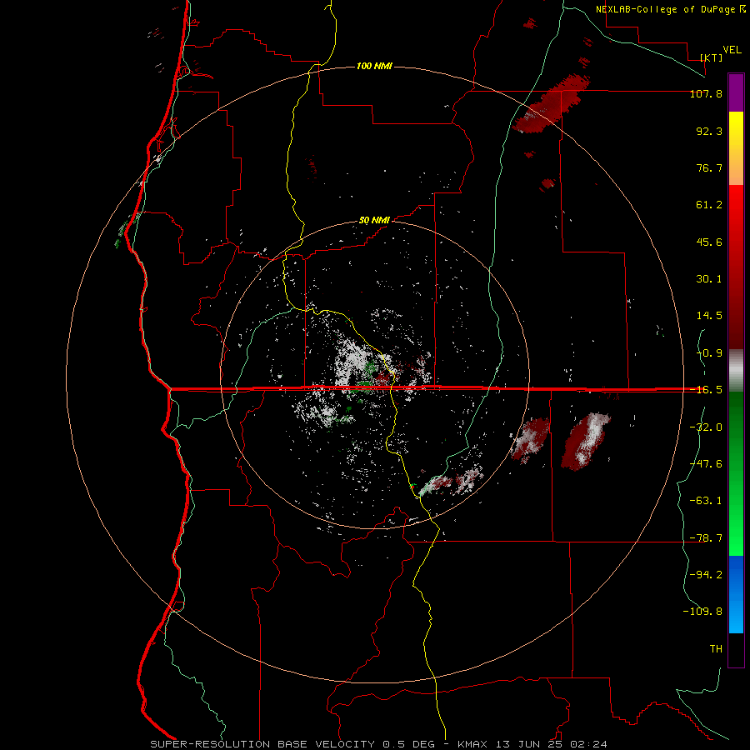750x750 pixels.
Task: Select the 45.6 value on velocity scale
Action: pyautogui.click(x=709, y=242)
